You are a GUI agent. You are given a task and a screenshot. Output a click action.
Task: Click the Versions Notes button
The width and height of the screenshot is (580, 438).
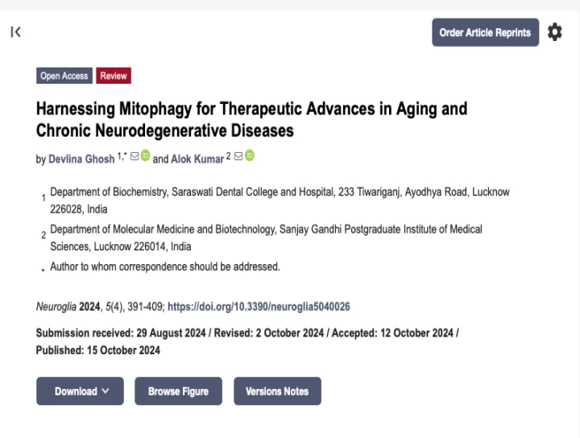pyautogui.click(x=277, y=391)
